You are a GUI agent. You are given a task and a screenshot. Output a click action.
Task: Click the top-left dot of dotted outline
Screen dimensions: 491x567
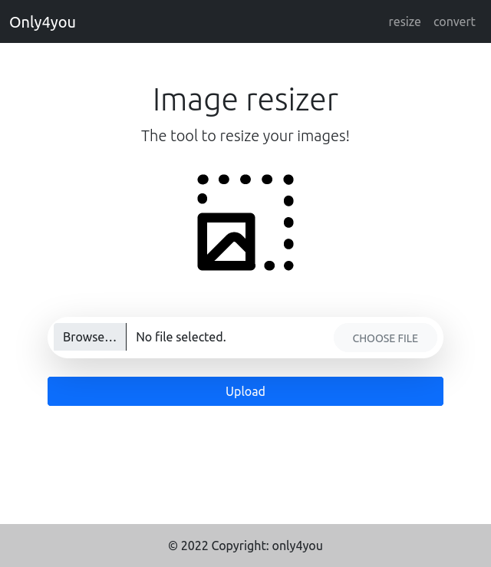click(x=203, y=180)
